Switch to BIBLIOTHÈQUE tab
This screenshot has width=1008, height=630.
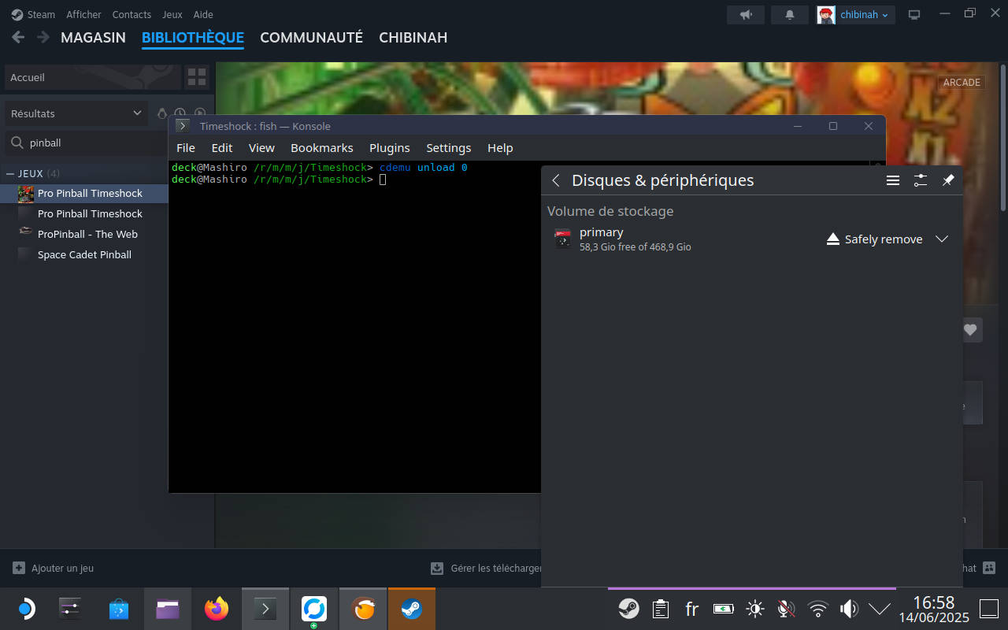point(193,37)
